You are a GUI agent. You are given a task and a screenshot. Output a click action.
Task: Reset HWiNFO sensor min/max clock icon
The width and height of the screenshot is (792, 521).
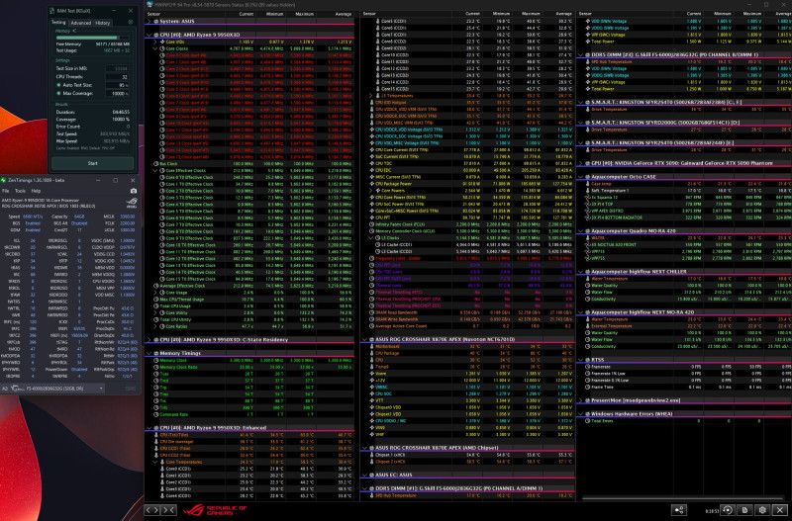pos(727,510)
